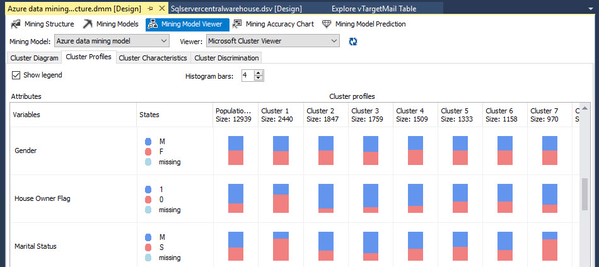
Task: Open the Mining Accuracy Chart icon
Action: pos(237,25)
